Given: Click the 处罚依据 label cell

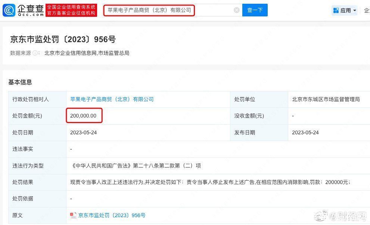Looking at the screenshot, I should click(37, 199).
